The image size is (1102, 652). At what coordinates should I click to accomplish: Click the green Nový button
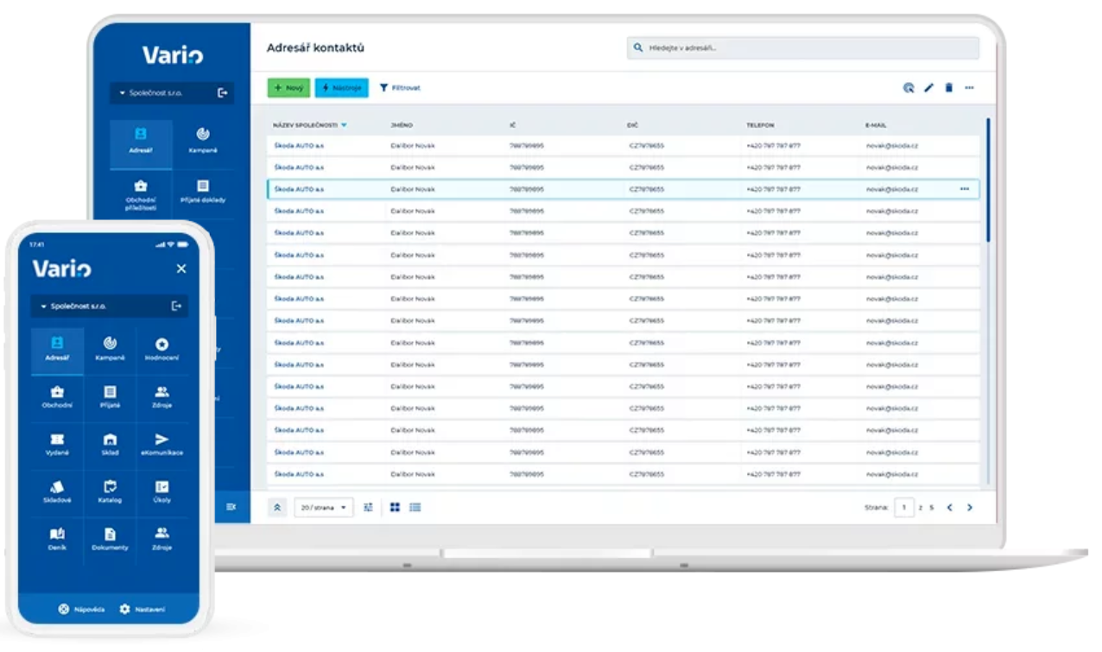coord(288,88)
